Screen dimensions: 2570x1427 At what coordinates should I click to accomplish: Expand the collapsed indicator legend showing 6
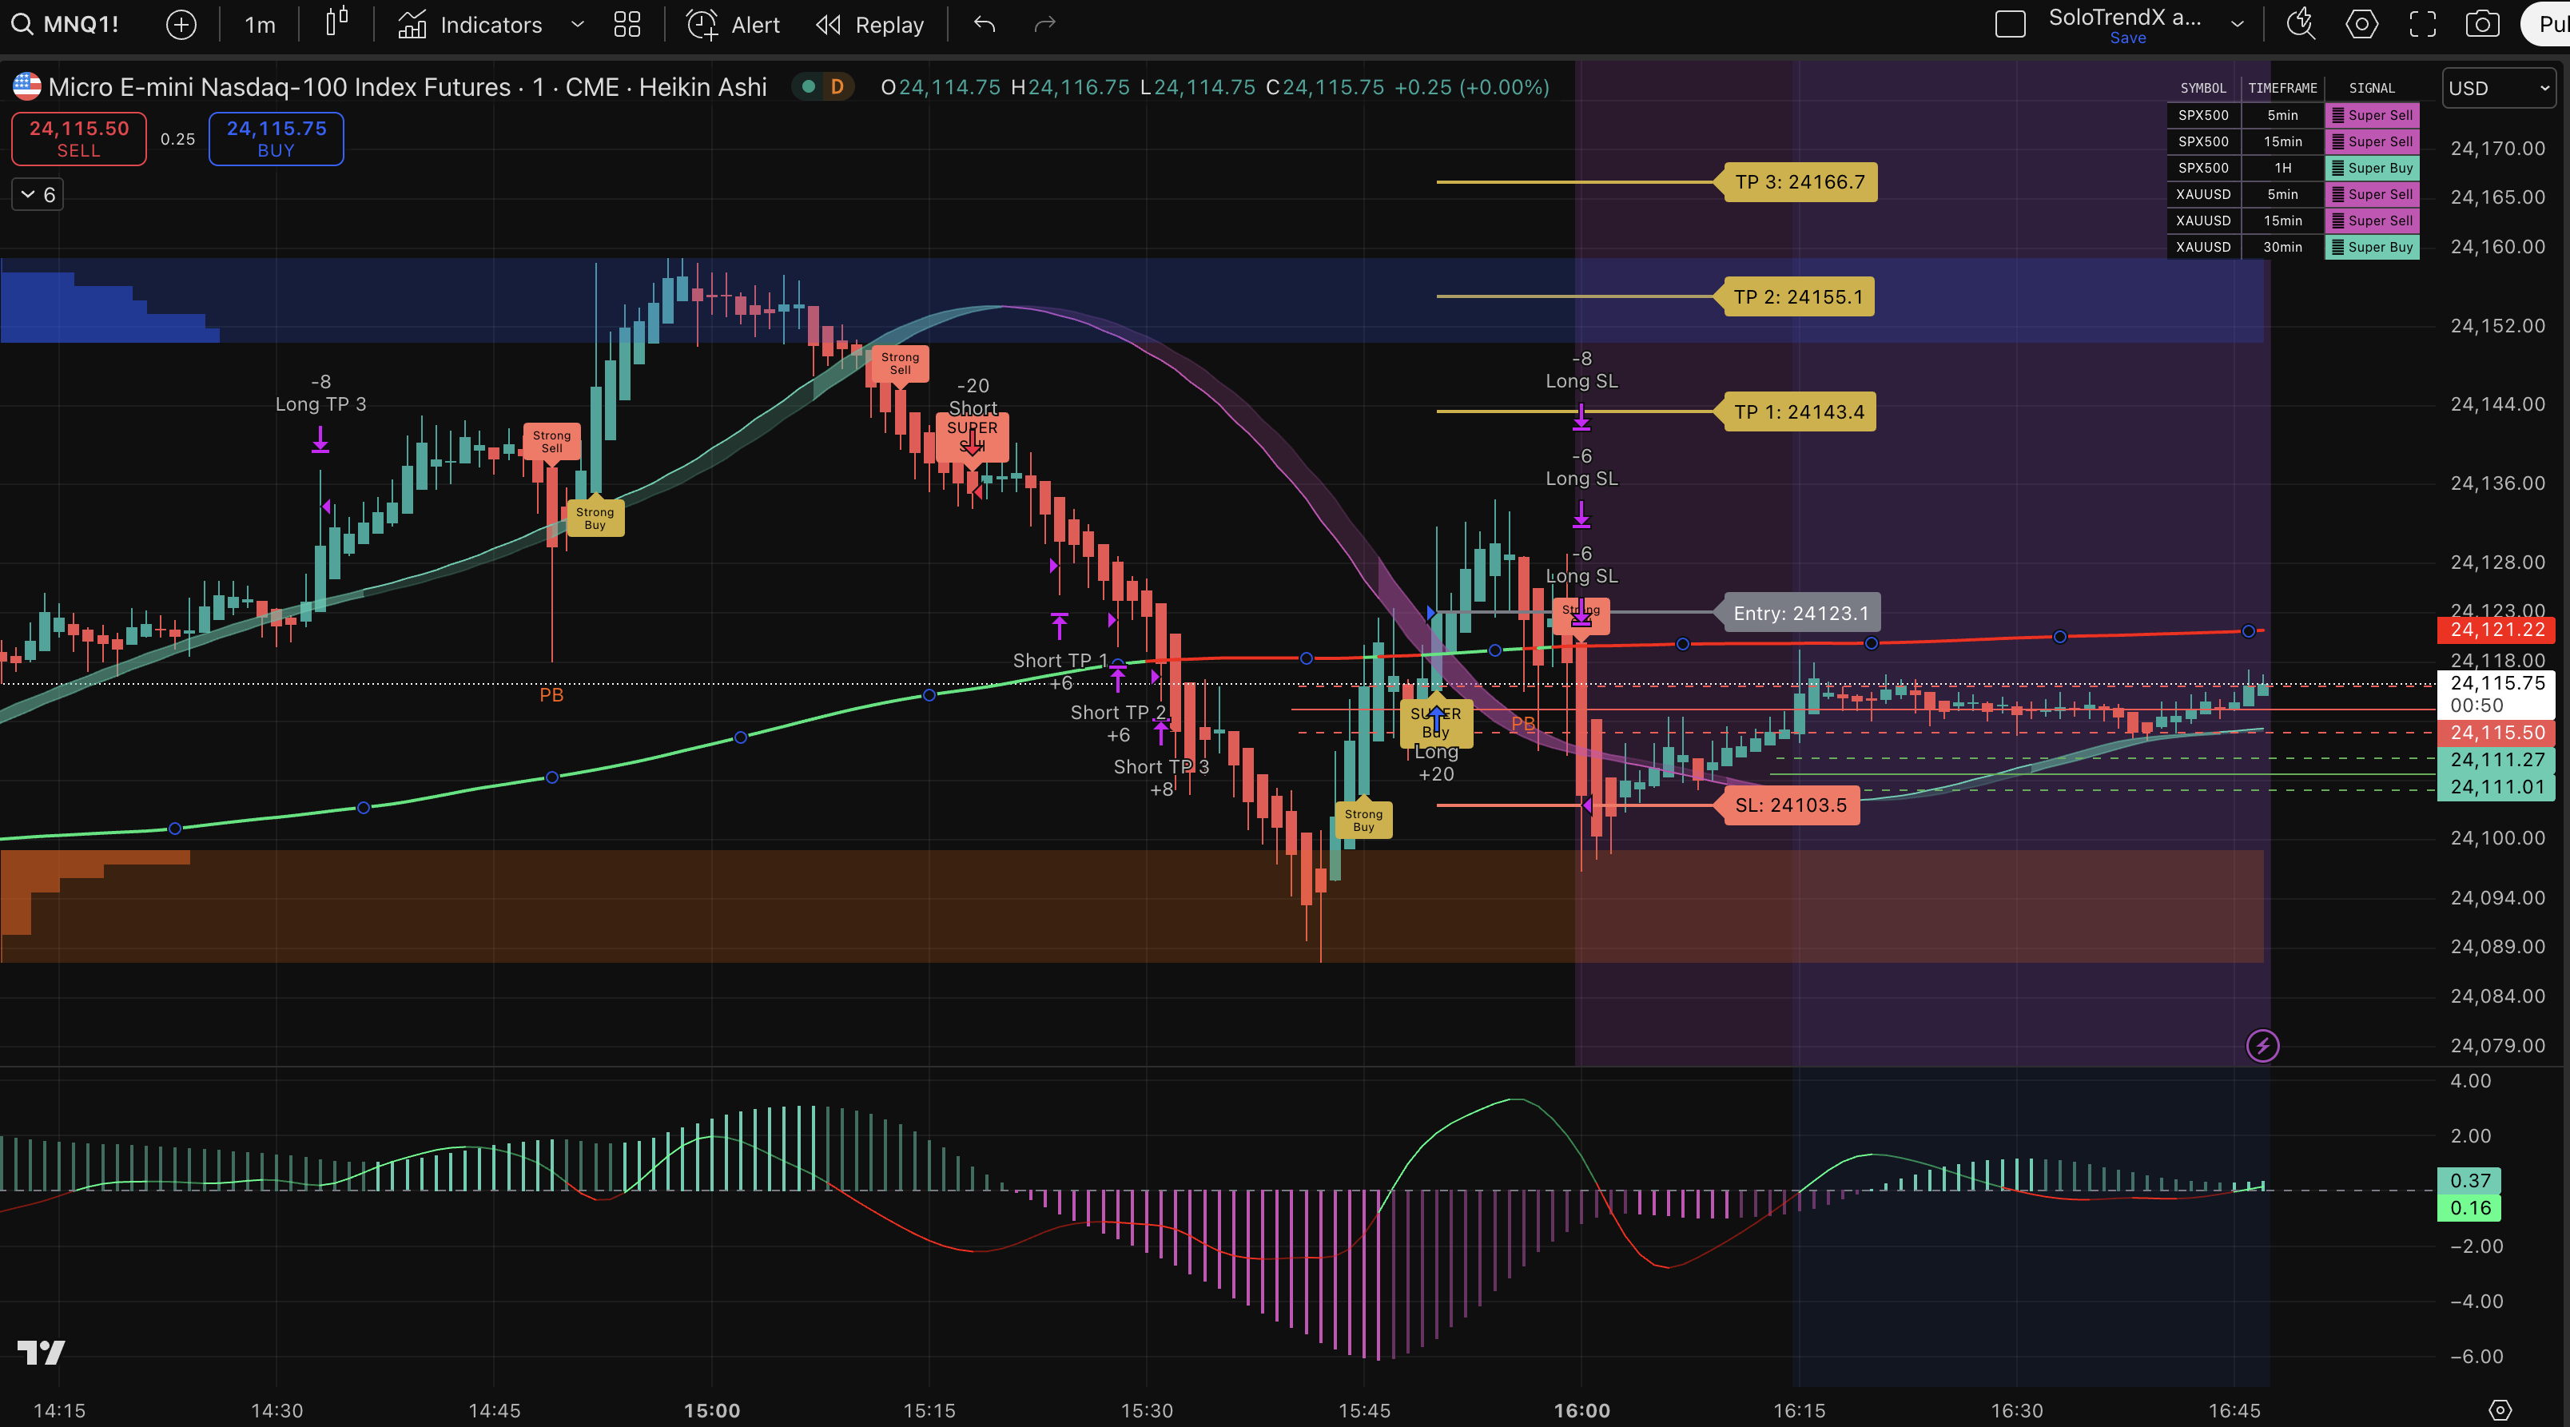point(38,194)
